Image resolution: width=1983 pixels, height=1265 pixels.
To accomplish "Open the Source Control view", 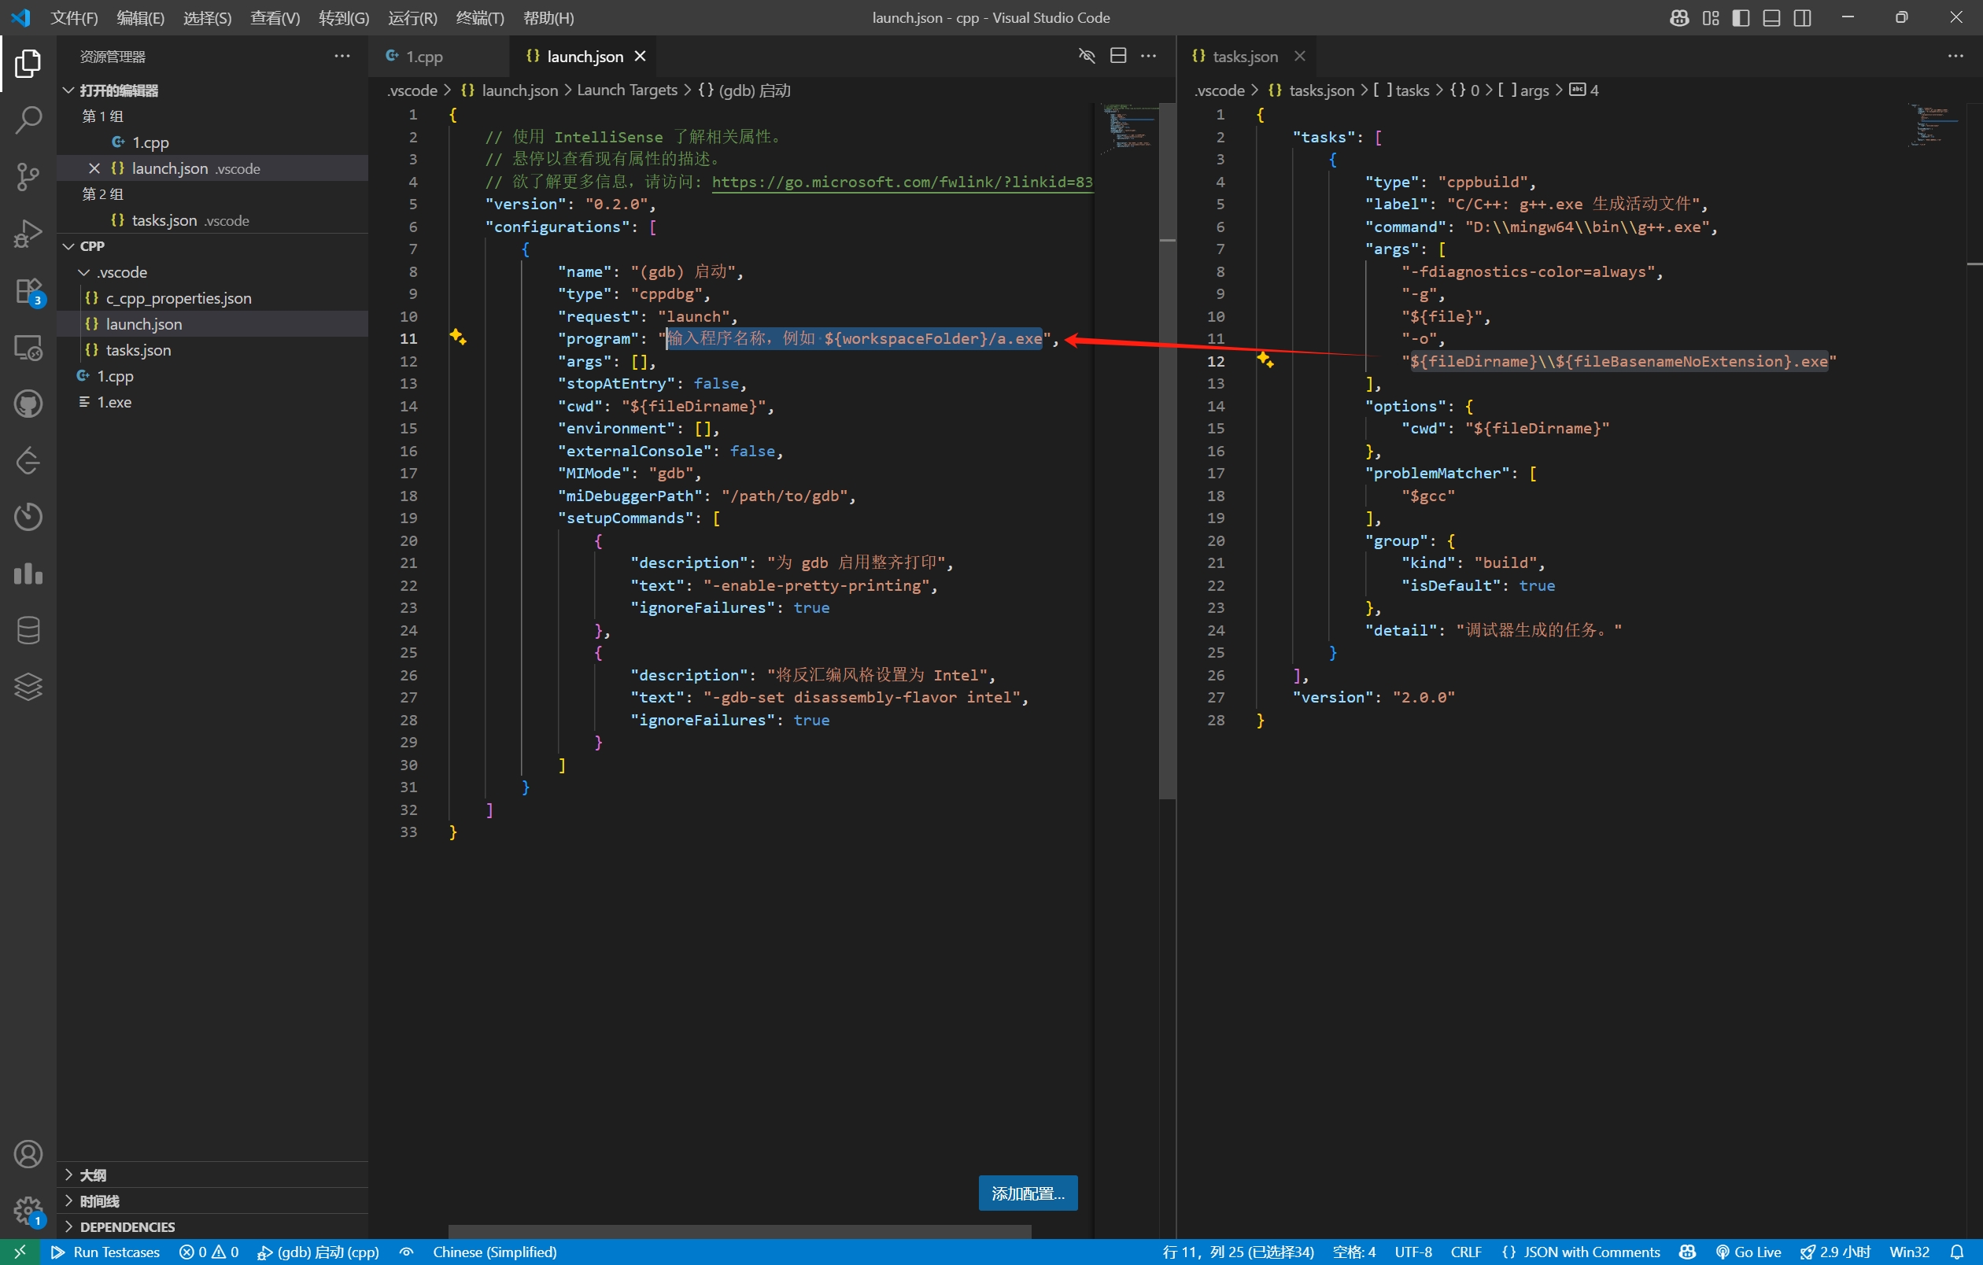I will pos(28,176).
